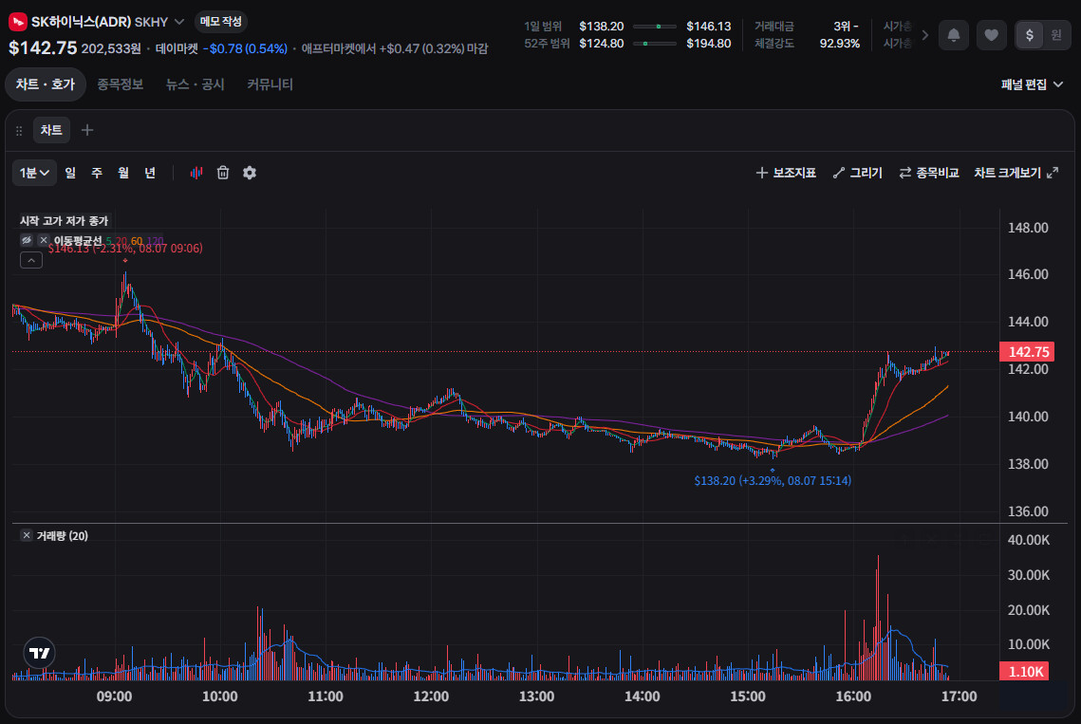Show more stats with the right arrow chevron
The width and height of the screenshot is (1081, 724).
(x=925, y=35)
